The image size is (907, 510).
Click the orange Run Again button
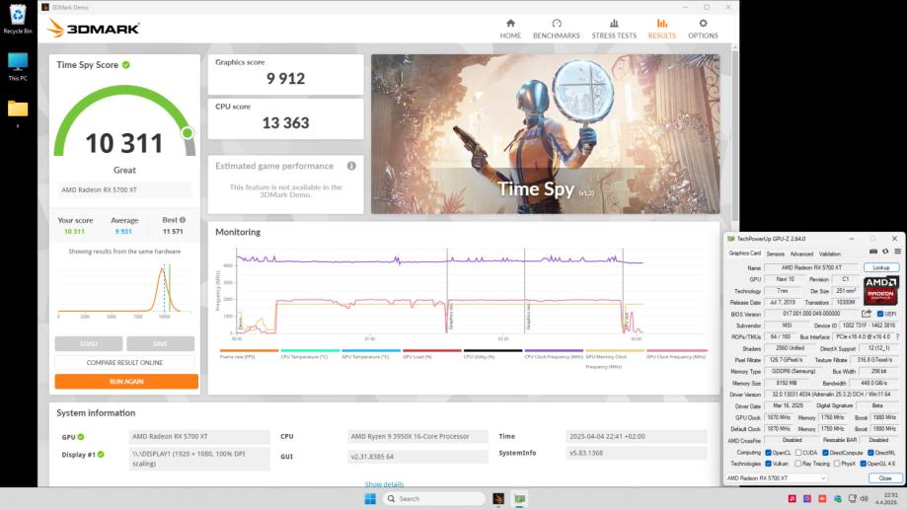126,382
